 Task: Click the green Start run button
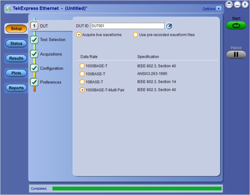[236, 25]
